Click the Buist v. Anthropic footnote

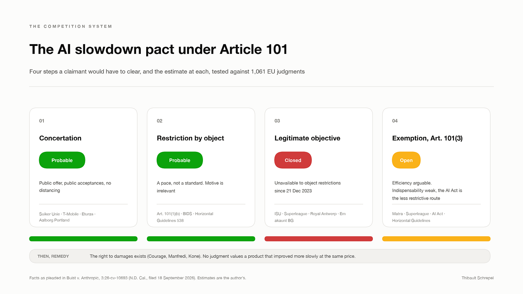point(138,278)
